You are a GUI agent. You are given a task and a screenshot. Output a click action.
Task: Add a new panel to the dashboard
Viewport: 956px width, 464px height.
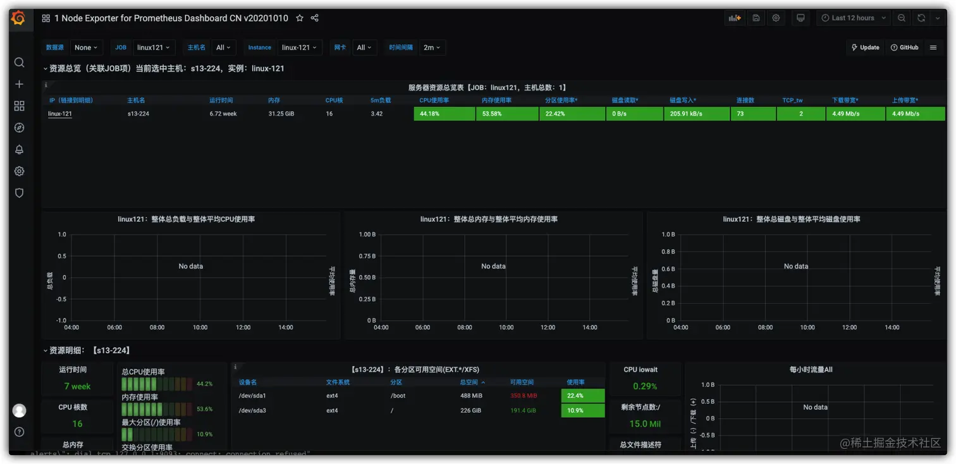735,18
